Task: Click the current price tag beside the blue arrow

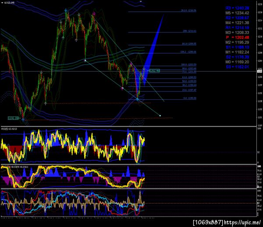Action: coord(154,71)
